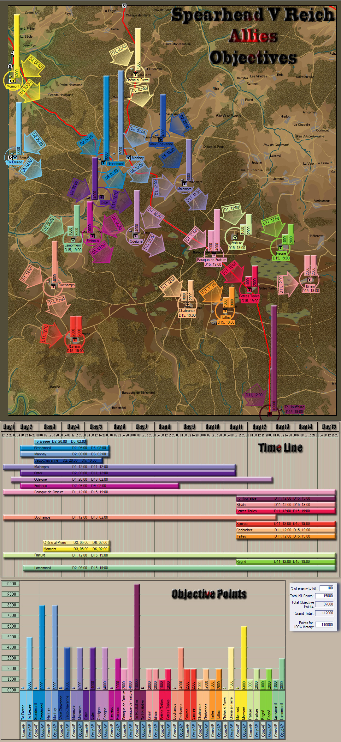
Task: Select the To Houffalize exit marker on the map
Action: pyautogui.click(x=270, y=414)
